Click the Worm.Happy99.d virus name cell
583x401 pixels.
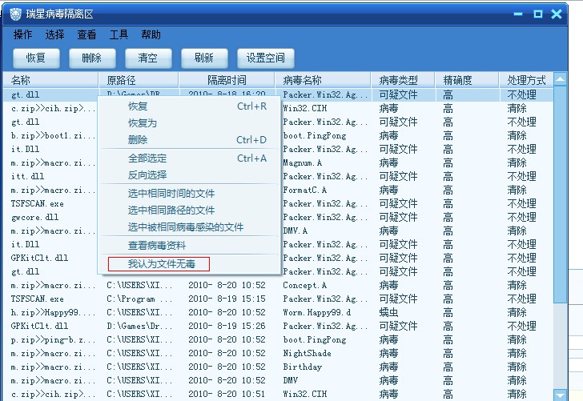tap(317, 312)
